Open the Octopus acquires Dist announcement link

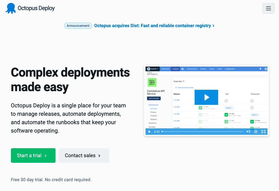pos(152,26)
